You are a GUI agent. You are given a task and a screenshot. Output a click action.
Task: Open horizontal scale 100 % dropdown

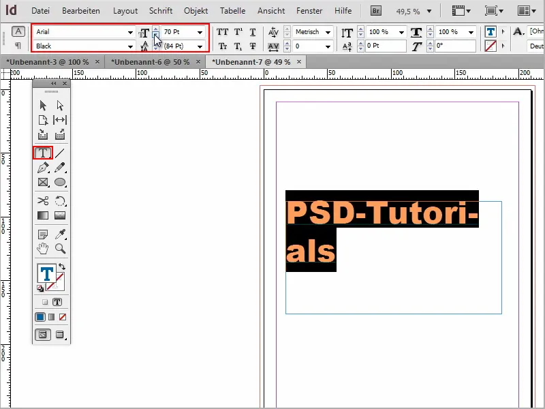pos(471,32)
